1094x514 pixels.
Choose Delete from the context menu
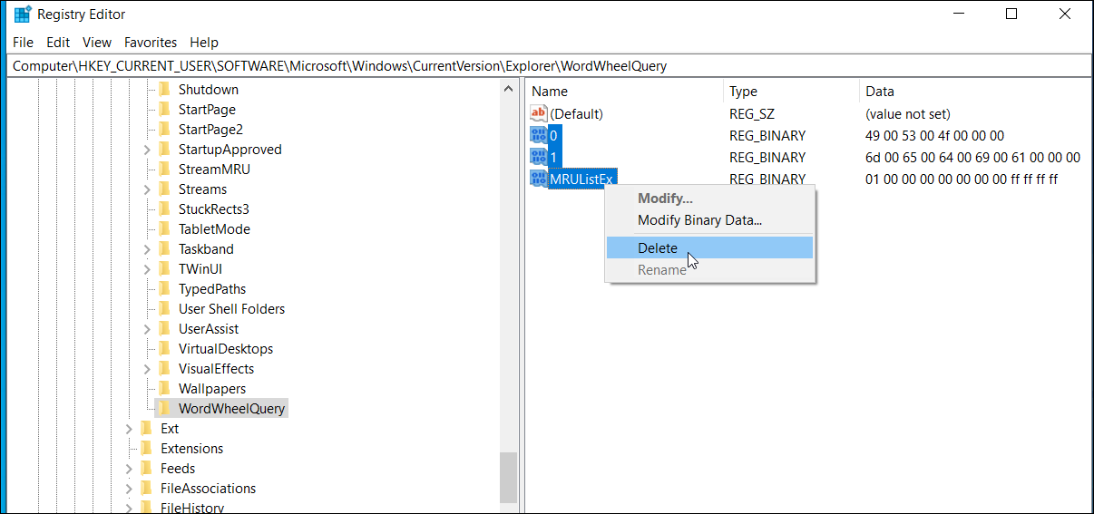[710, 247]
